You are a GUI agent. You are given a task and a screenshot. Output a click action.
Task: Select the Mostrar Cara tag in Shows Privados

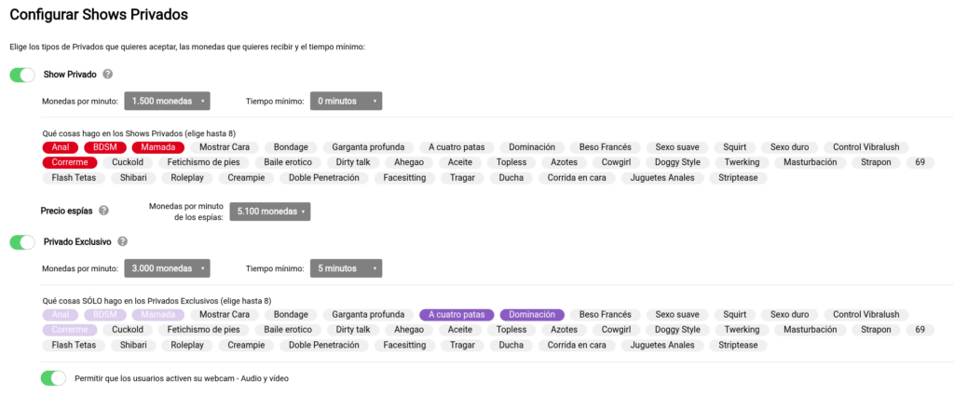click(225, 147)
